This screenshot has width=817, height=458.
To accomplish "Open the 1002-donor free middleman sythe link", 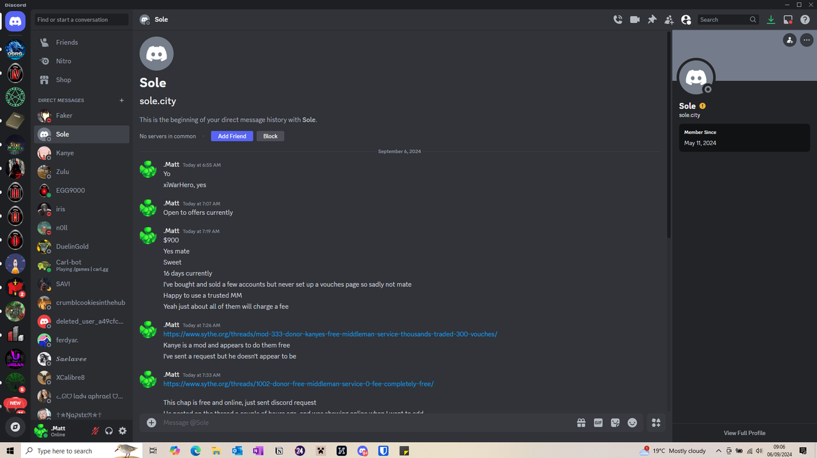I will click(298, 384).
